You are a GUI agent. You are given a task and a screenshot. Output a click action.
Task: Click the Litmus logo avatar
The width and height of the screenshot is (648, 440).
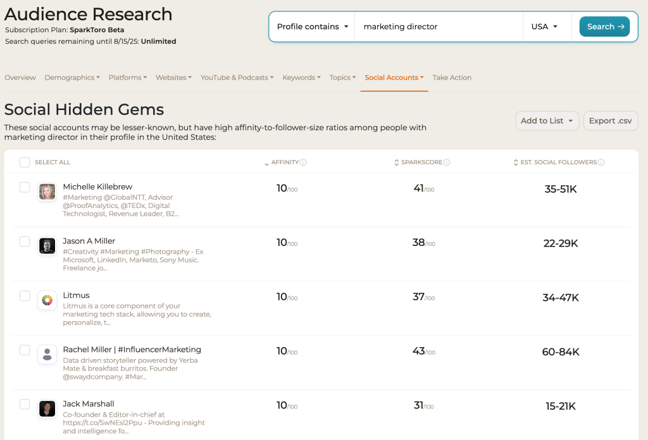[x=47, y=300]
